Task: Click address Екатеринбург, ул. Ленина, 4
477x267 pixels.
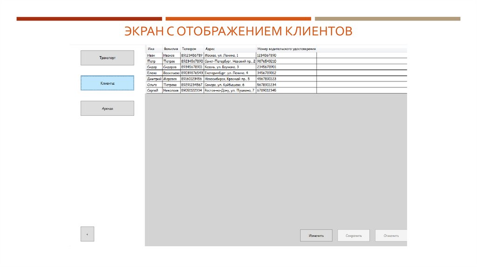Action: [x=230, y=73]
